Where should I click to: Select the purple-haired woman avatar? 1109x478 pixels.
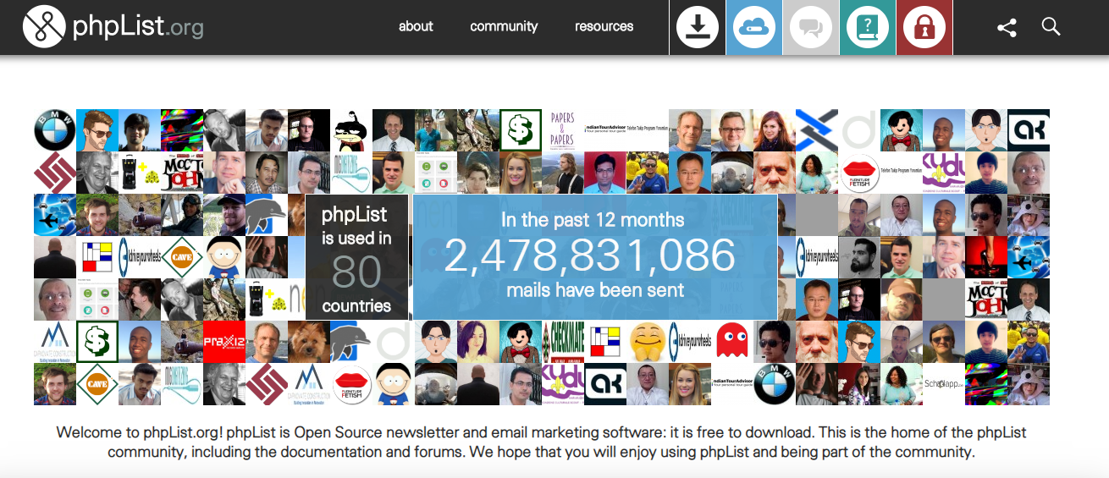coord(478,342)
